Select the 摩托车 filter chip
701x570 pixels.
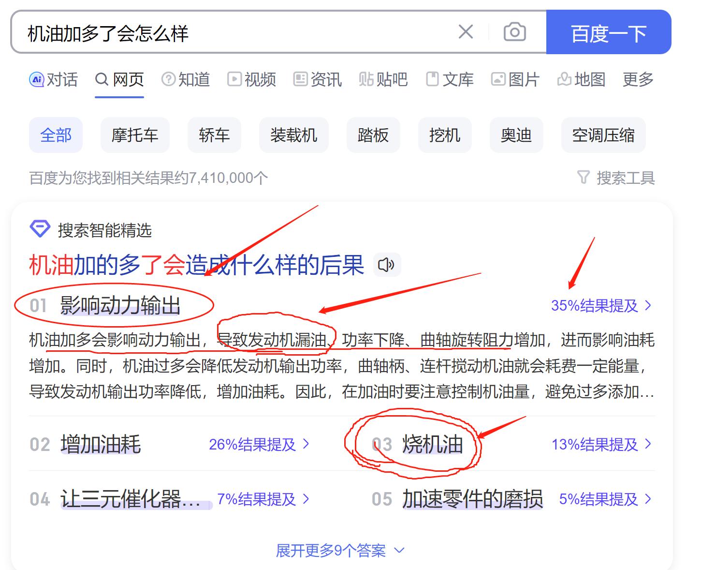135,135
